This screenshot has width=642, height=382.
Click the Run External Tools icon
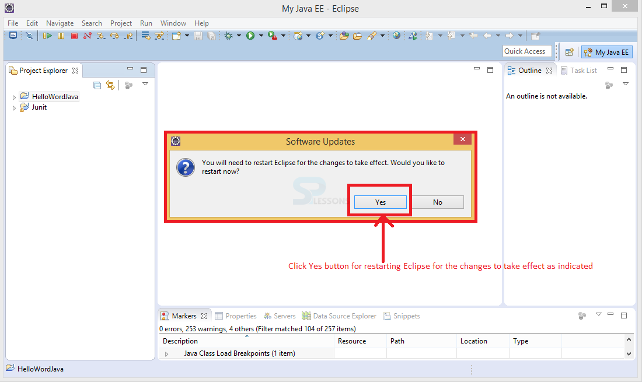click(x=273, y=36)
